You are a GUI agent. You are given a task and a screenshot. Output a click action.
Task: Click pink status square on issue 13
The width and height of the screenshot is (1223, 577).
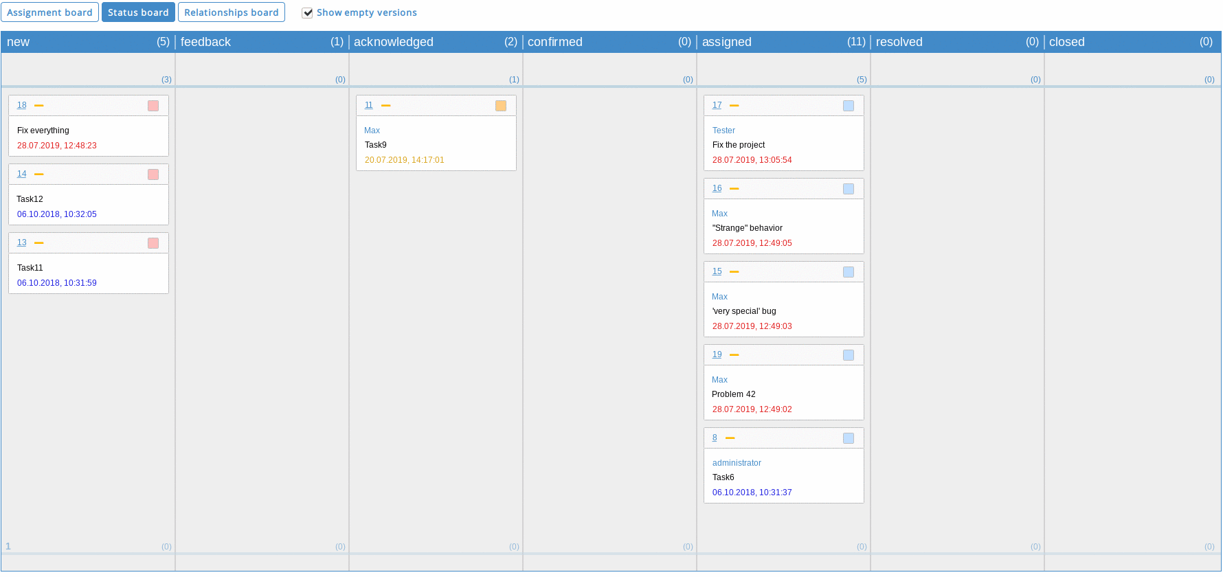[153, 243]
